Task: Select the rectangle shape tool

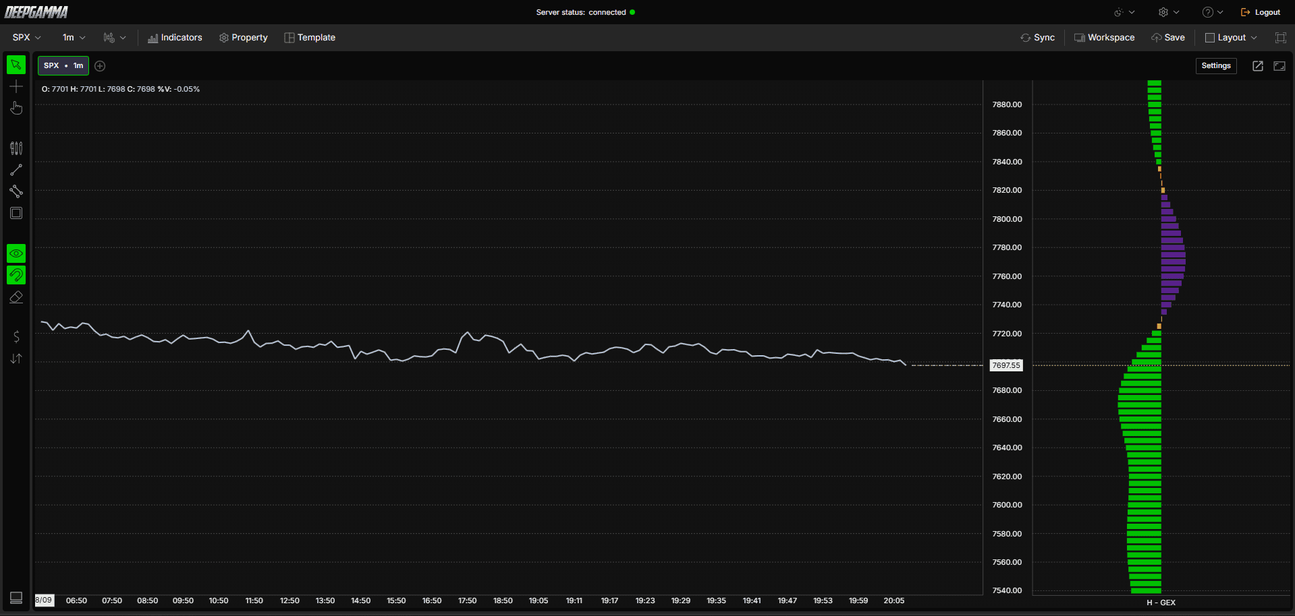Action: [x=16, y=213]
